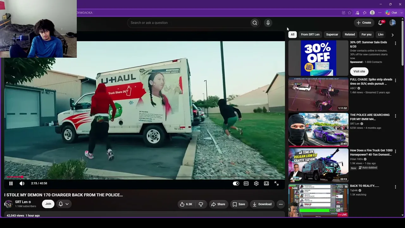This screenshot has width=405, height=228.
Task: Open the Fire Truck 1000 Horsepower video thumbnail
Action: [318, 165]
